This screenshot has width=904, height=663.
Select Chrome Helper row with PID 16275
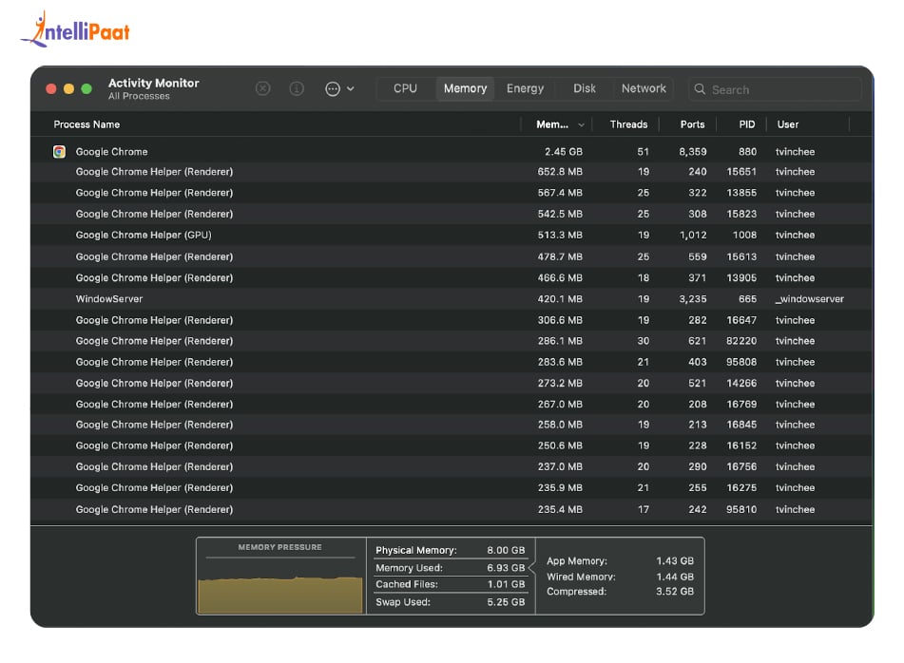452,487
